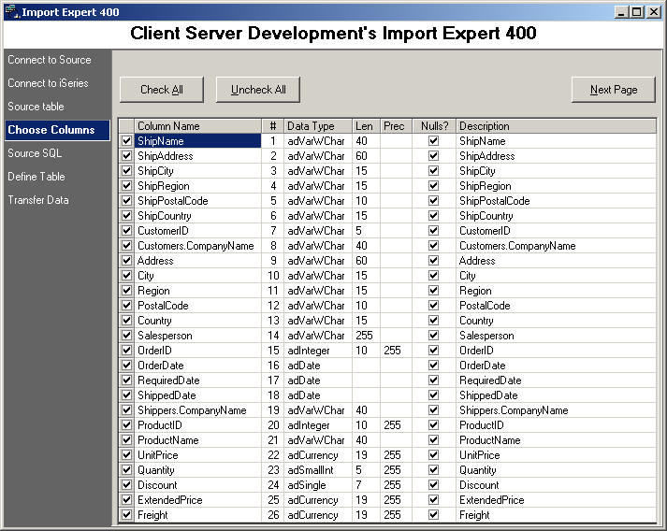The width and height of the screenshot is (667, 531).
Task: Click the Description cell for Discount
Action: pyautogui.click(x=556, y=484)
